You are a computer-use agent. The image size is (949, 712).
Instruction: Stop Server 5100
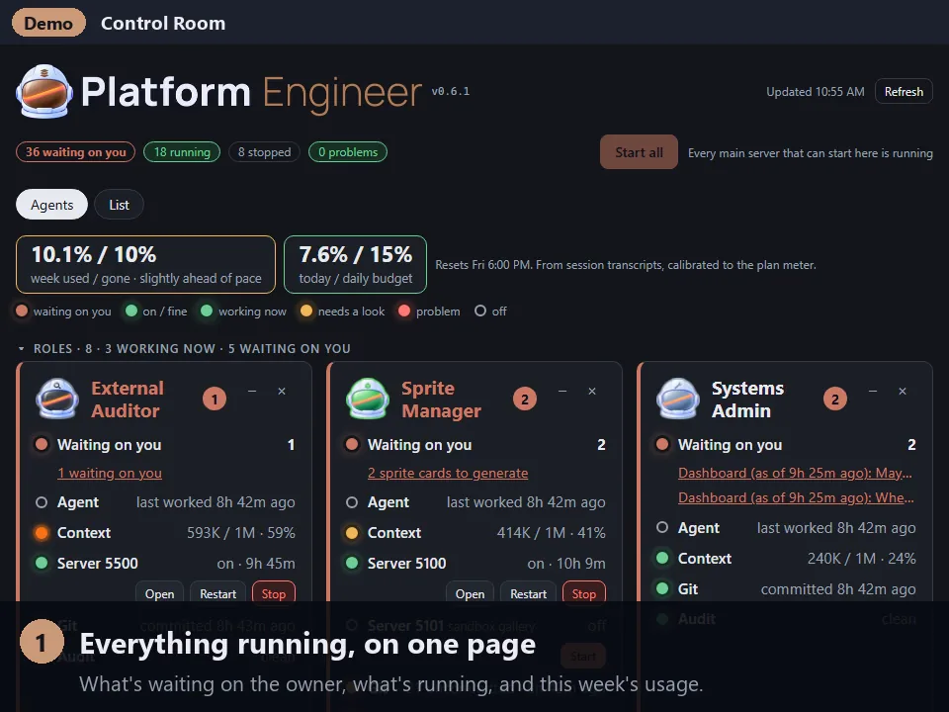(584, 594)
